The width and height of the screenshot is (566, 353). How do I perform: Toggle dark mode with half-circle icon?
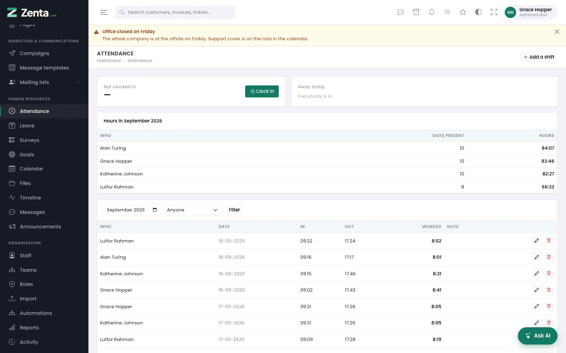click(478, 12)
